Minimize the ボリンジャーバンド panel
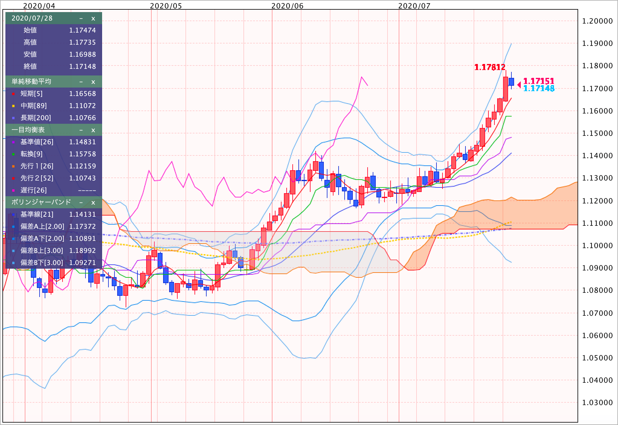 (81, 202)
